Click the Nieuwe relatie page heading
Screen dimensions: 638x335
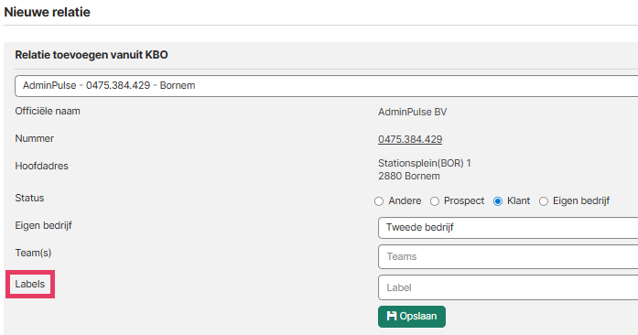pyautogui.click(x=48, y=12)
